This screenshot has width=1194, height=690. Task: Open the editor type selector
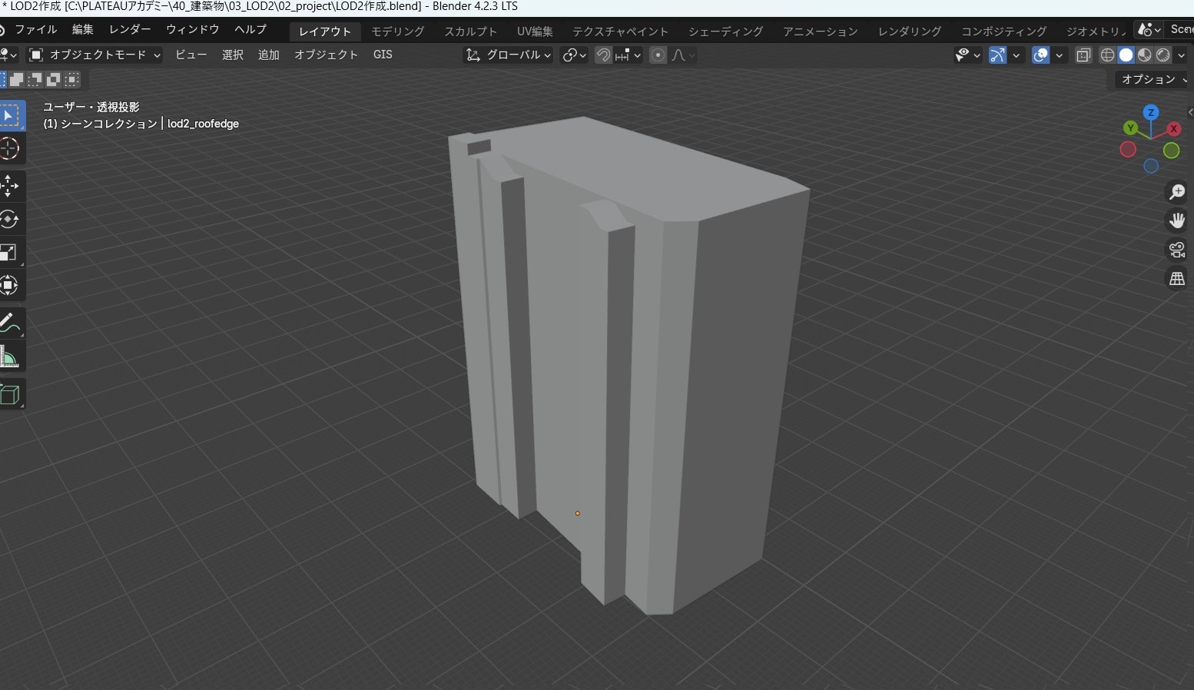pyautogui.click(x=8, y=55)
